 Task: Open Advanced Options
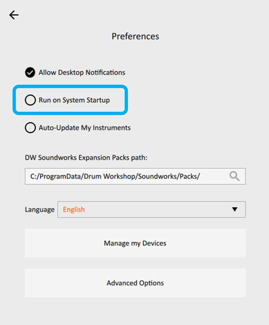(x=136, y=283)
